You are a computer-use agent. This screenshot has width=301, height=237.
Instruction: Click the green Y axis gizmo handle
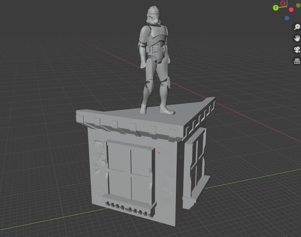276,8
